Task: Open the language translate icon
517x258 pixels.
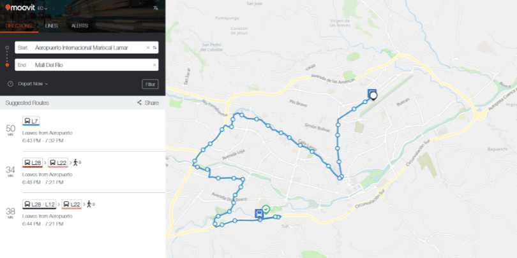Action: coord(156,8)
